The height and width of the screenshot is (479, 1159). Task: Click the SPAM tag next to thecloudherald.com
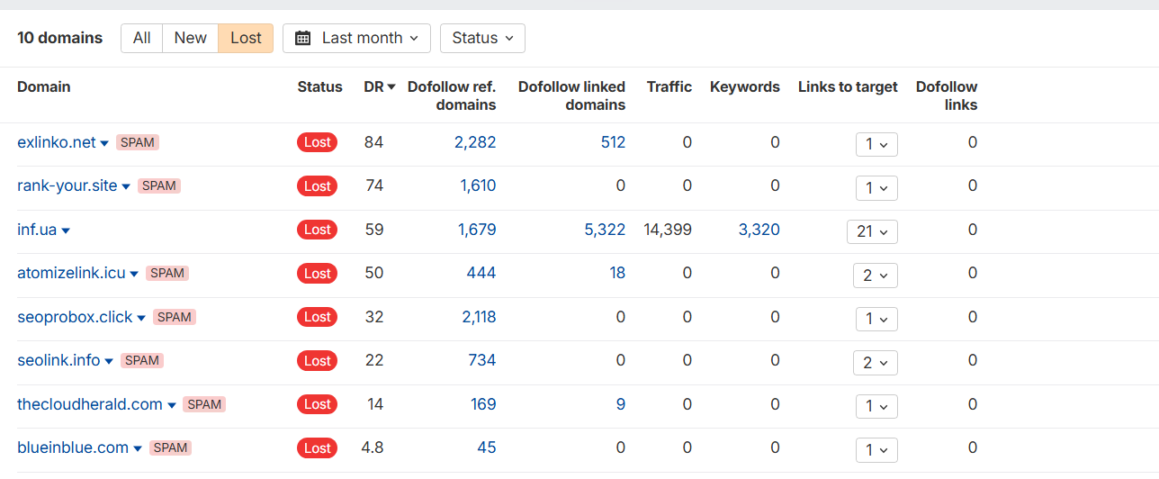coord(204,404)
